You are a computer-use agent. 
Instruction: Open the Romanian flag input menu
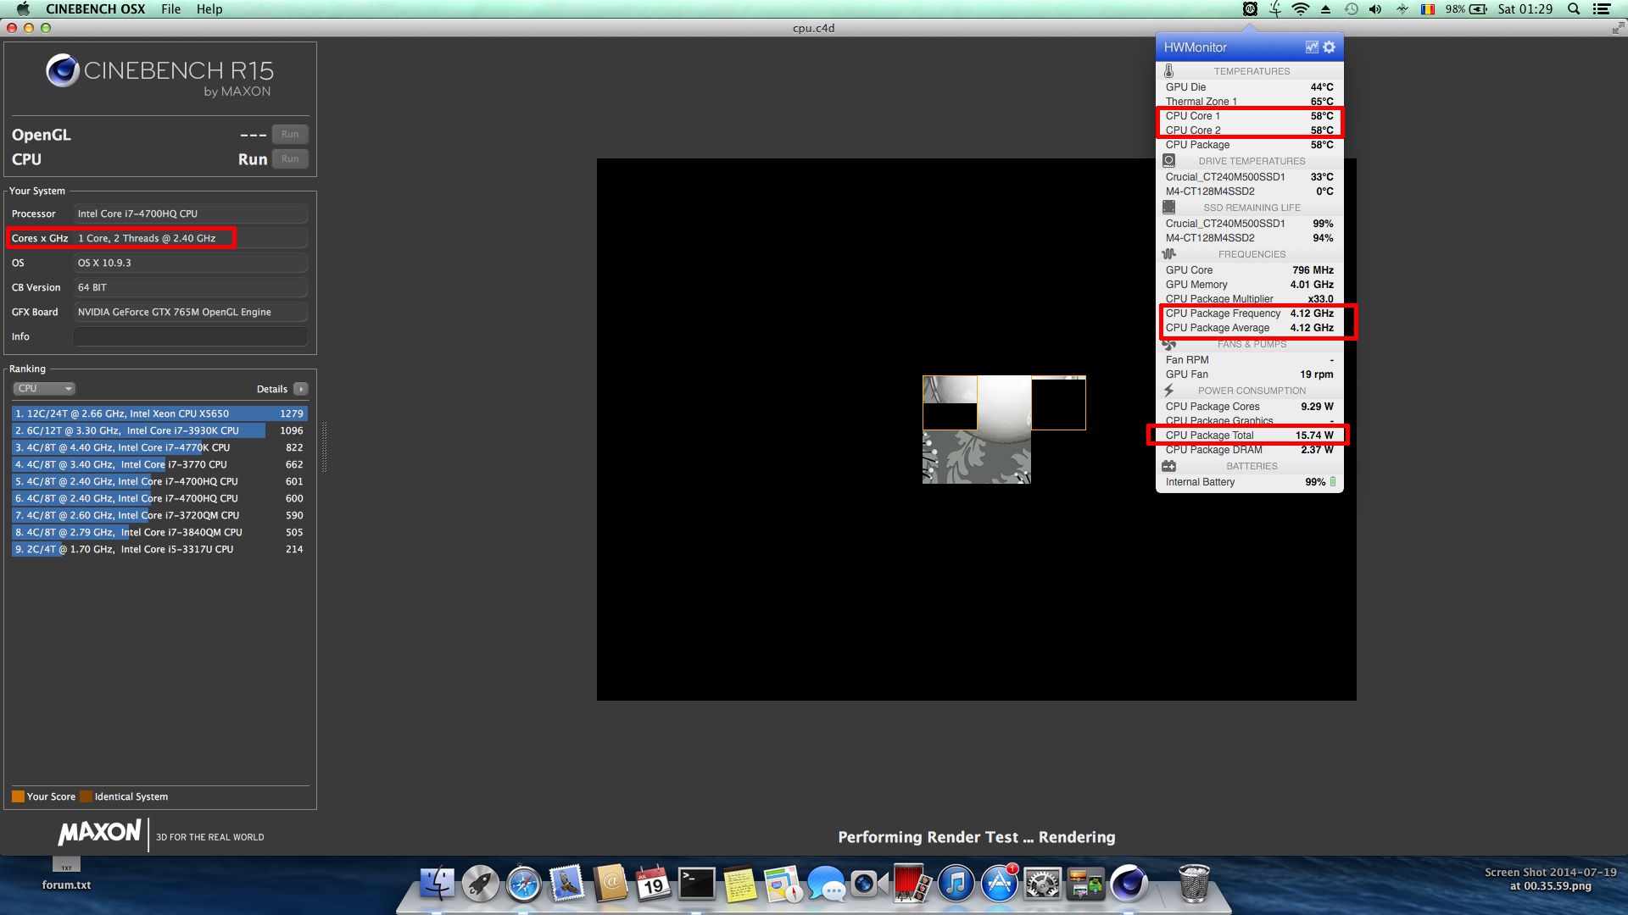1428,9
